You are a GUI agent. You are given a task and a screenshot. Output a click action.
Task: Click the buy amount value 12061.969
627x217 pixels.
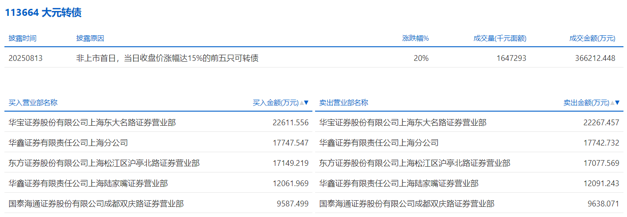pos(290,183)
